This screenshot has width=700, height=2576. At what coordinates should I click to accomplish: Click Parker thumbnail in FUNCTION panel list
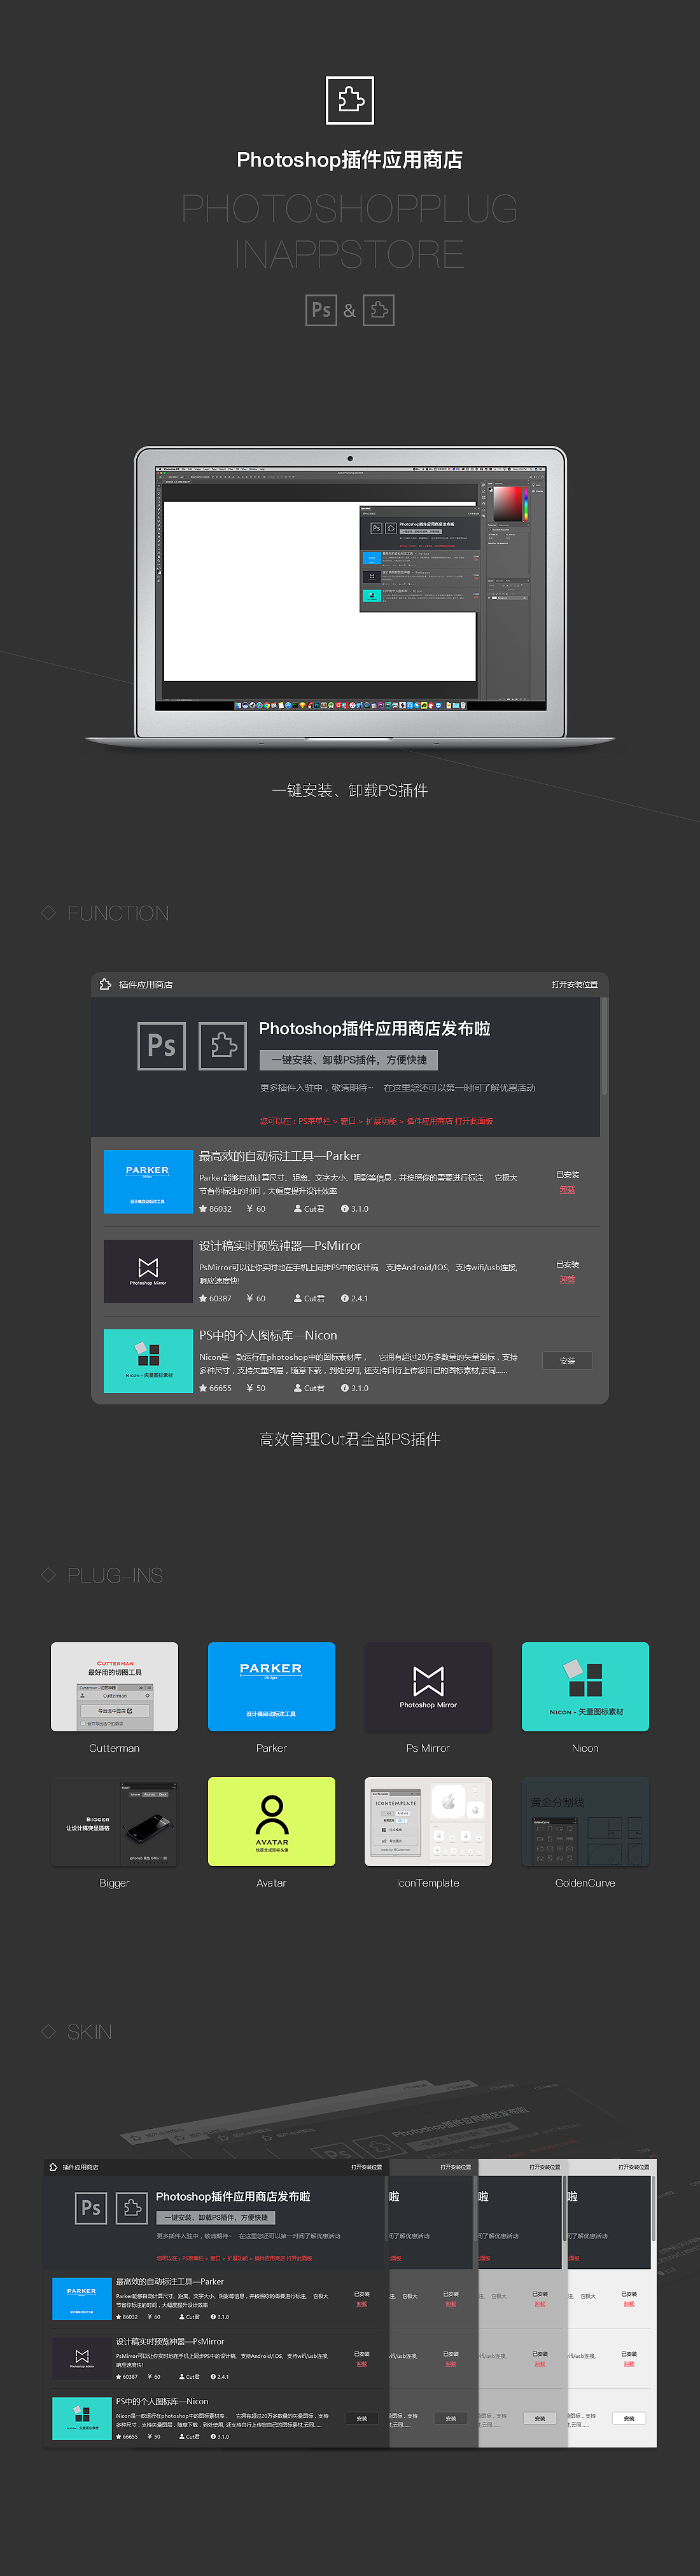(148, 1182)
